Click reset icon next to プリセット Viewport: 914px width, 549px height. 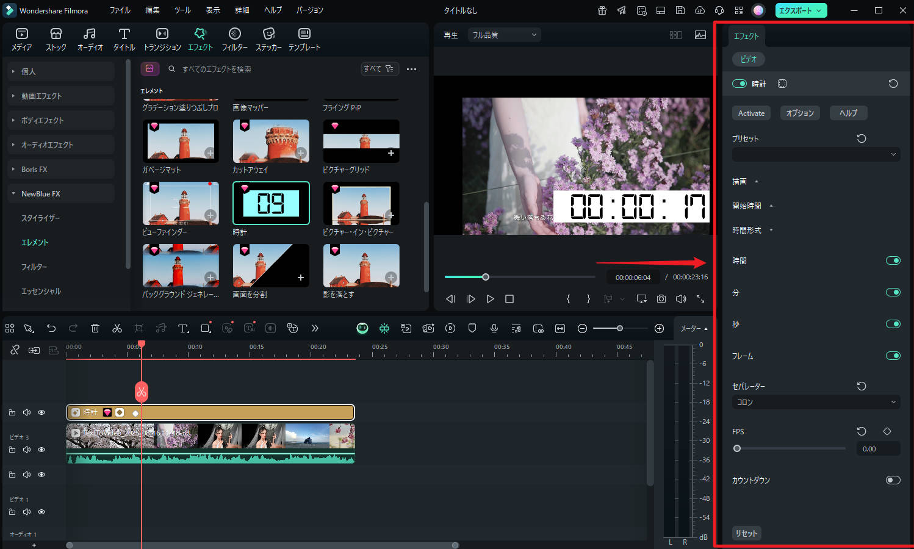[862, 138]
